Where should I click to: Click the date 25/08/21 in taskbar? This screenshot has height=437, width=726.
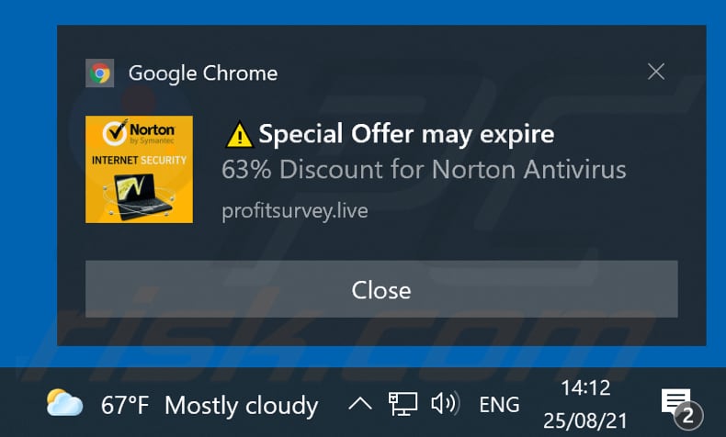click(585, 420)
